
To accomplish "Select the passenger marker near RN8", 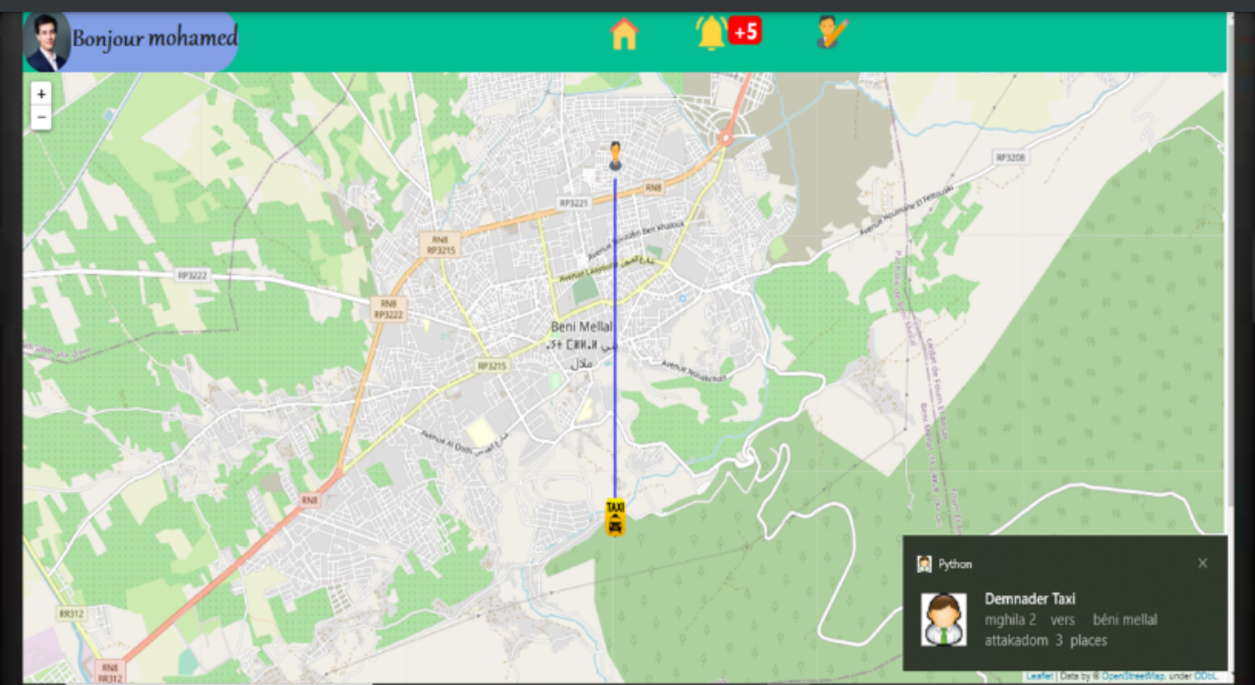I will [x=614, y=154].
